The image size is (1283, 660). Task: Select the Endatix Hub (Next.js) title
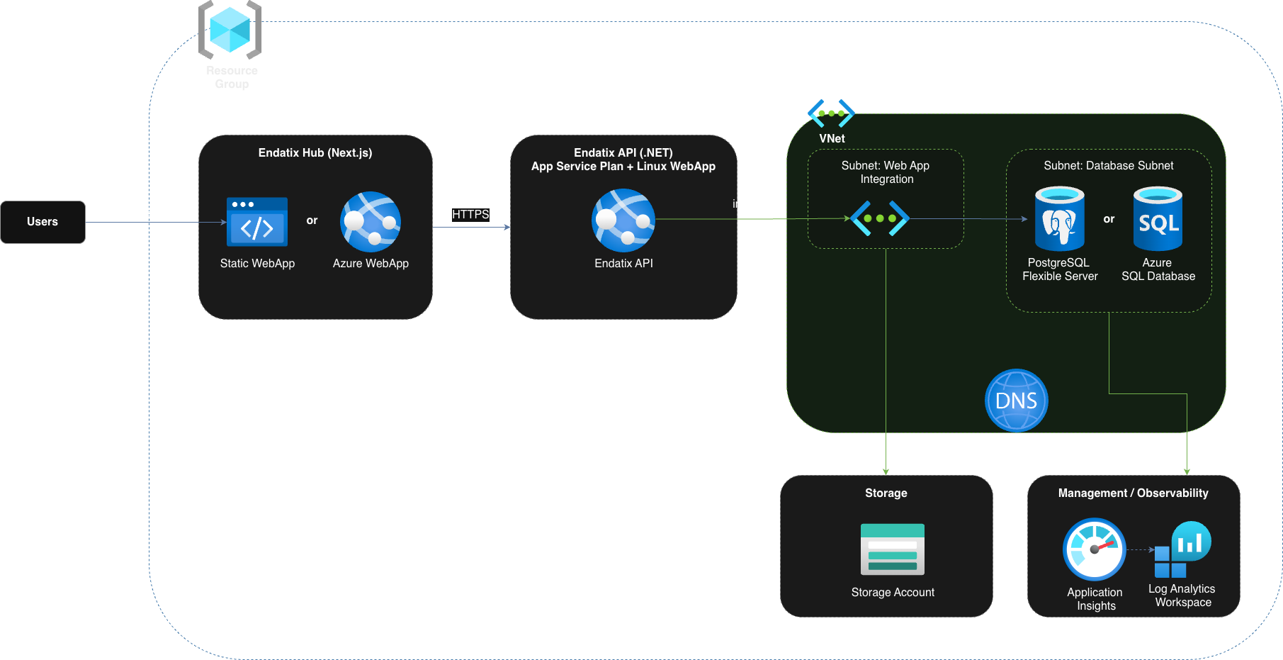pos(315,153)
